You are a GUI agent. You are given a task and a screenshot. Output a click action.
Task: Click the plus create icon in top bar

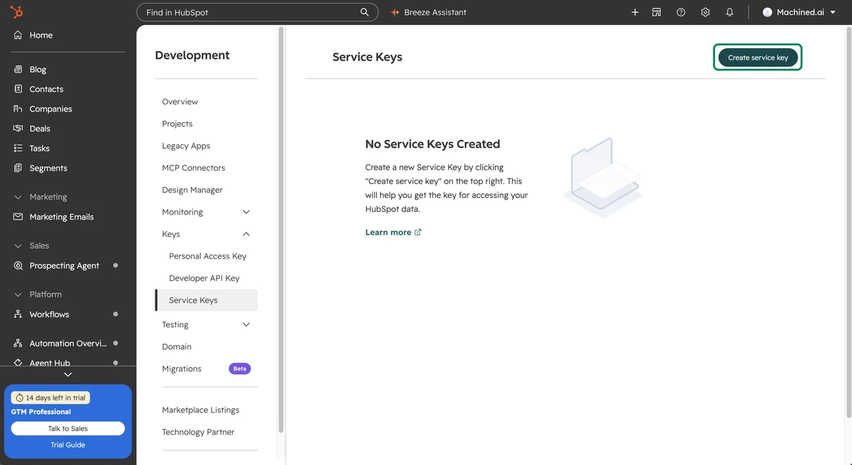click(635, 12)
